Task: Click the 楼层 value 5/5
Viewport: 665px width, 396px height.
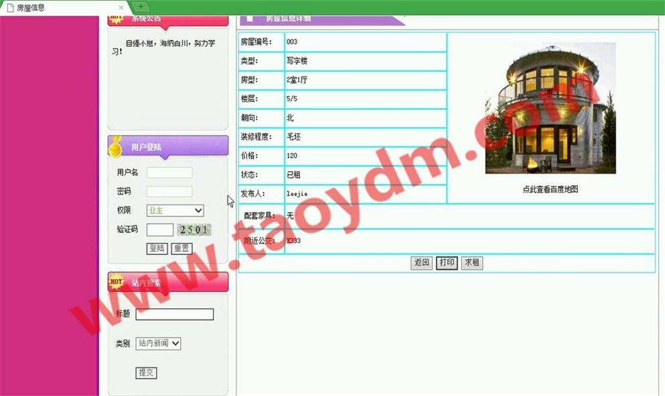Action: tap(292, 99)
